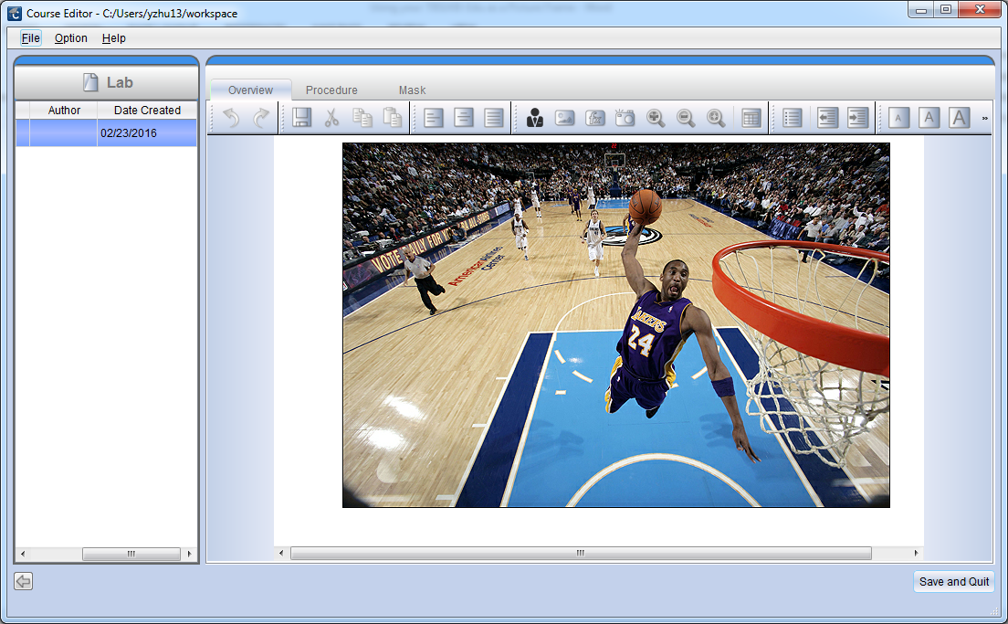
Task: Insert a table using the table icon
Action: (751, 117)
